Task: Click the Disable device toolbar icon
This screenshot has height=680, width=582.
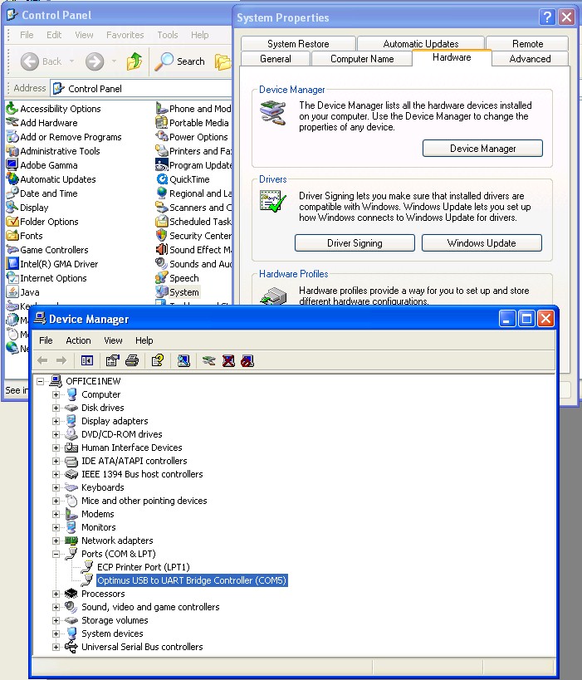Action: (247, 360)
